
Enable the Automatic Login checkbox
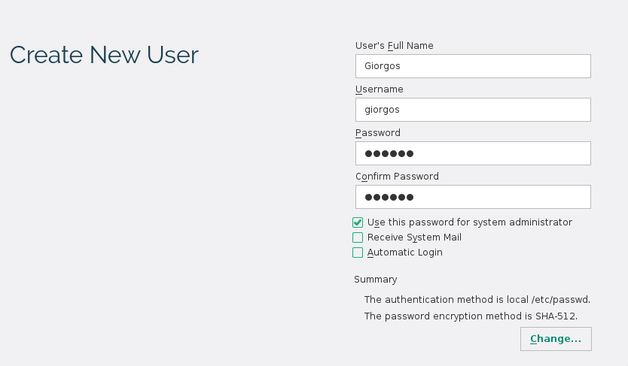358,253
